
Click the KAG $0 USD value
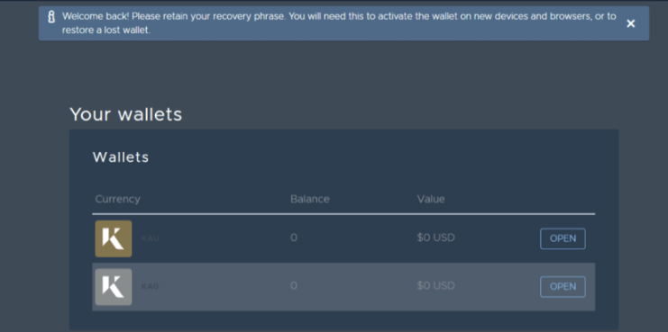click(x=435, y=286)
